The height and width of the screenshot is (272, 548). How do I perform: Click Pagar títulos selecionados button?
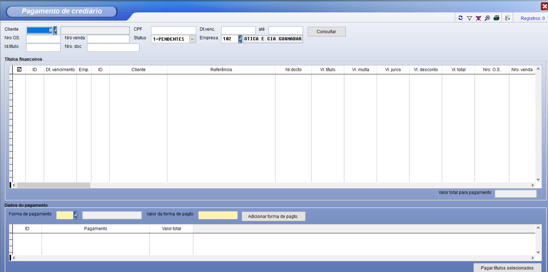point(507,268)
